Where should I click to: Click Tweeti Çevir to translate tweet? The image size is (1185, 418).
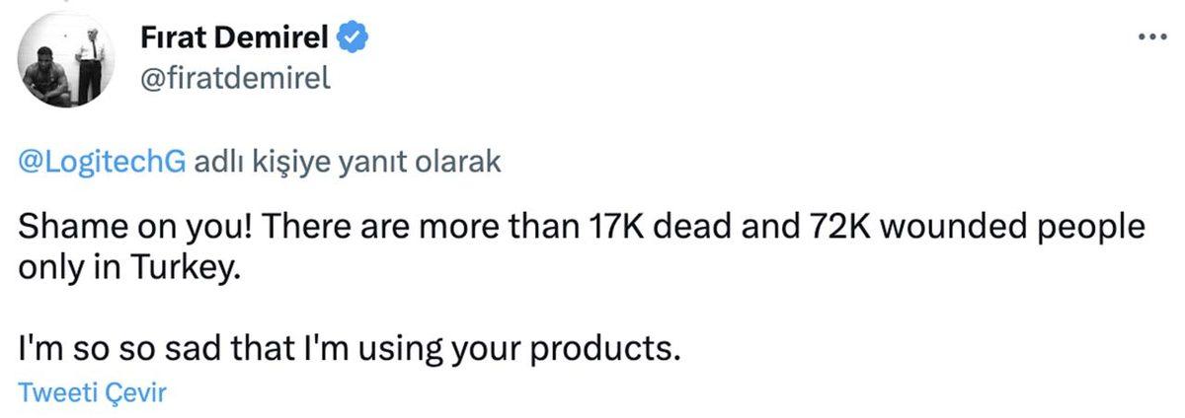point(94,392)
